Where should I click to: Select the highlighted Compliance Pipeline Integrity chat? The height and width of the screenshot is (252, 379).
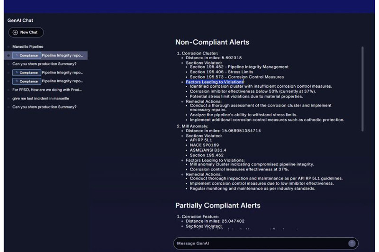[x=46, y=55]
